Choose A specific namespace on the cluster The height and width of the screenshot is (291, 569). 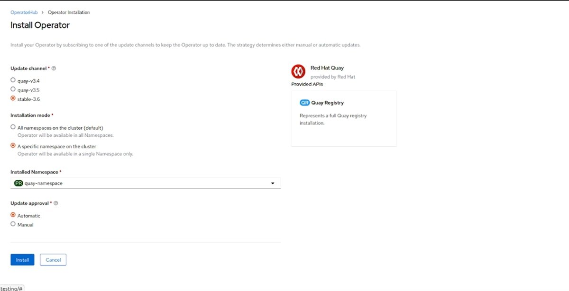(13, 146)
